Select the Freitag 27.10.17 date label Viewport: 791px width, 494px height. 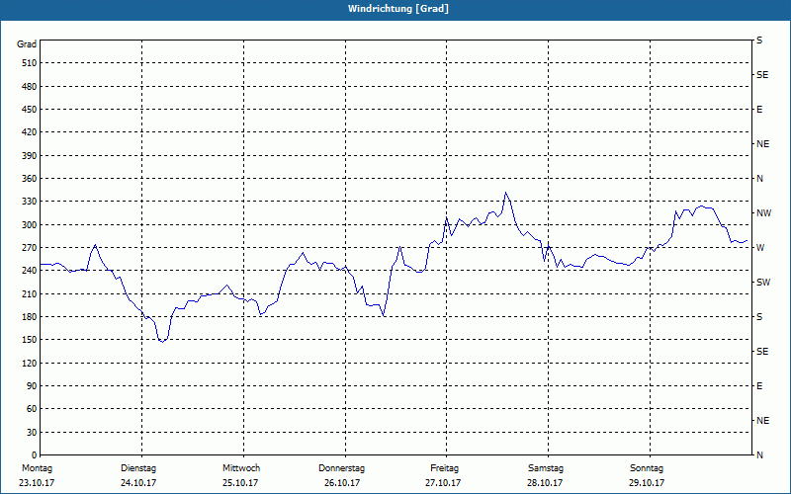point(443,475)
